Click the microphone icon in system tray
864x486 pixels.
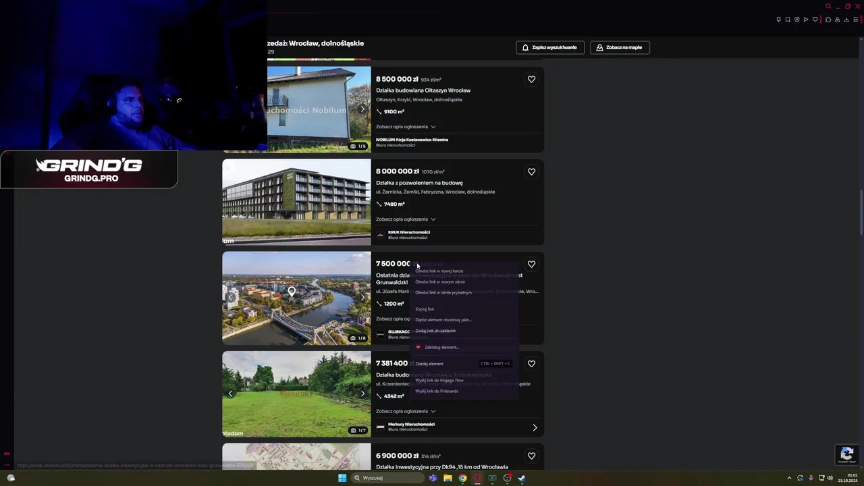coord(811,478)
